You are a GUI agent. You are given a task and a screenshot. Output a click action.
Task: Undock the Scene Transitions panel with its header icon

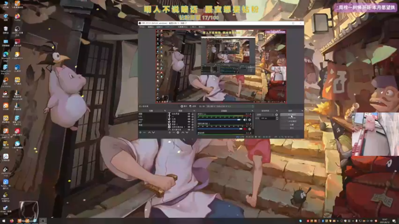coord(277,111)
